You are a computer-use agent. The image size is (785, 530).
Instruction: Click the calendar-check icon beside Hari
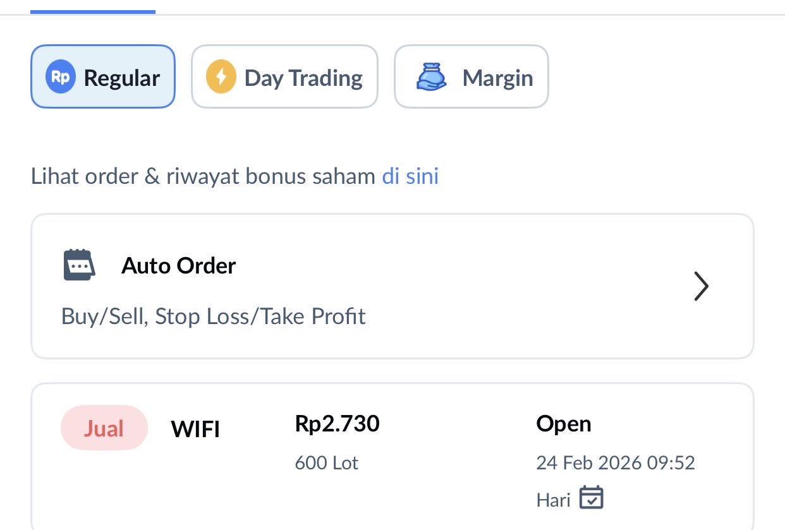(x=592, y=498)
